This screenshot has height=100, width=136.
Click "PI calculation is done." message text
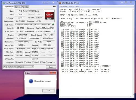pyautogui.click(x=42, y=81)
